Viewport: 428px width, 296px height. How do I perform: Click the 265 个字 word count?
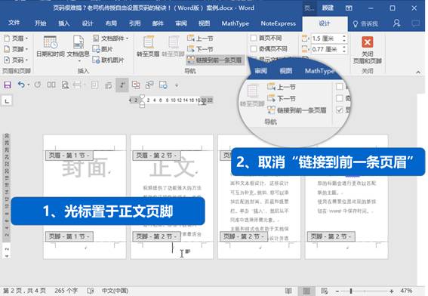pyautogui.click(x=66, y=291)
